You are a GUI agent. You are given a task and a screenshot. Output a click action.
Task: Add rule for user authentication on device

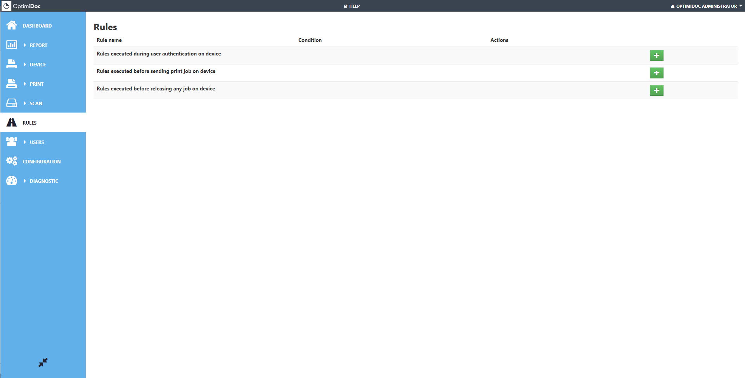[x=657, y=55]
